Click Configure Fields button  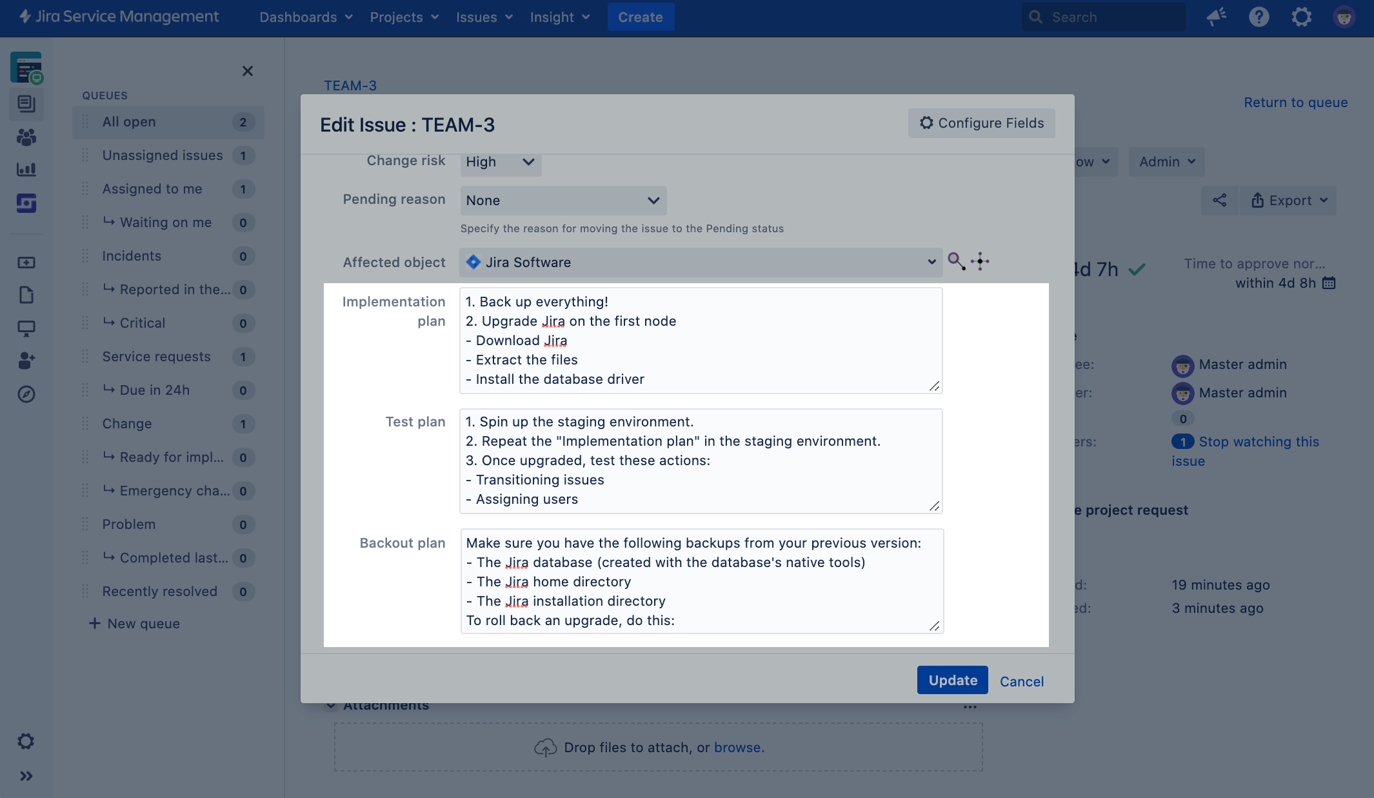(x=981, y=123)
